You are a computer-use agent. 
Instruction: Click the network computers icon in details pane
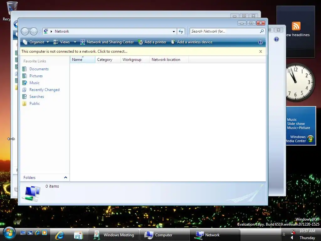(x=32, y=193)
